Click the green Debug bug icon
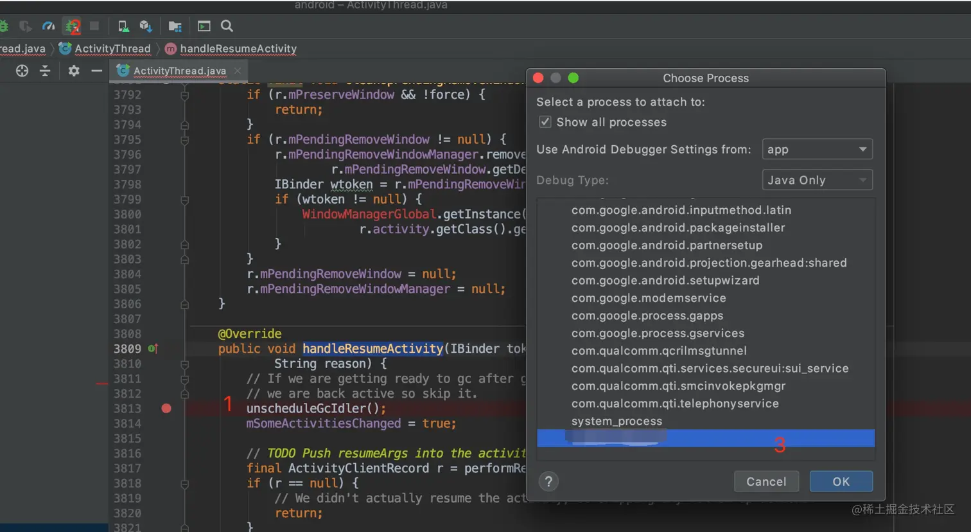 click(3, 26)
